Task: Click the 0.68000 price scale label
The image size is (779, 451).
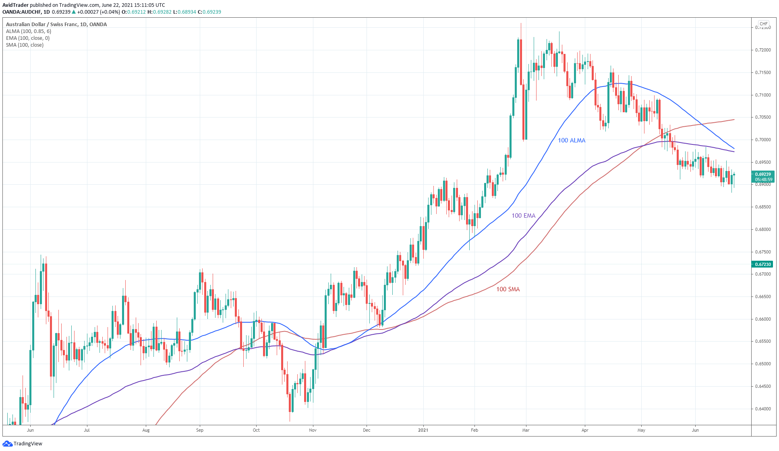Action: coord(763,229)
